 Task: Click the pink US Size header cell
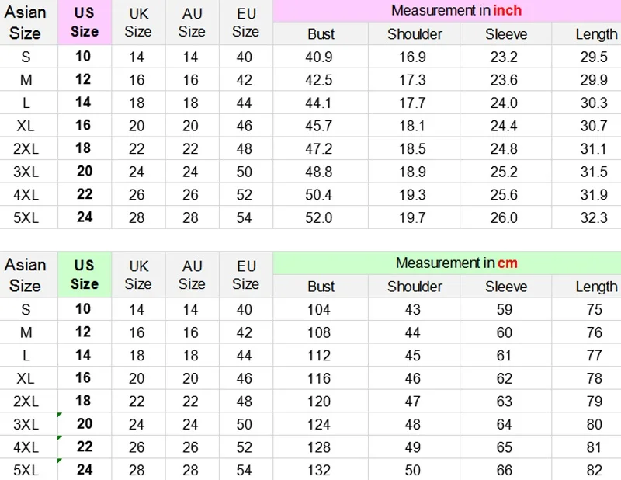84,23
